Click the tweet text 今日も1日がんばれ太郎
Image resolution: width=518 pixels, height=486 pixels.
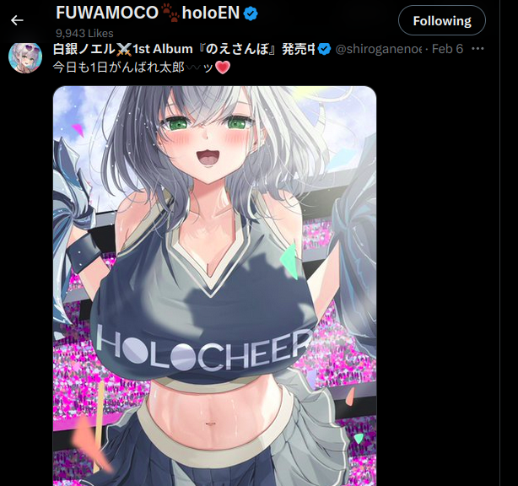click(x=118, y=67)
